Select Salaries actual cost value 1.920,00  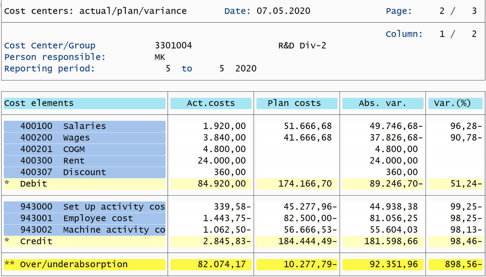point(224,126)
